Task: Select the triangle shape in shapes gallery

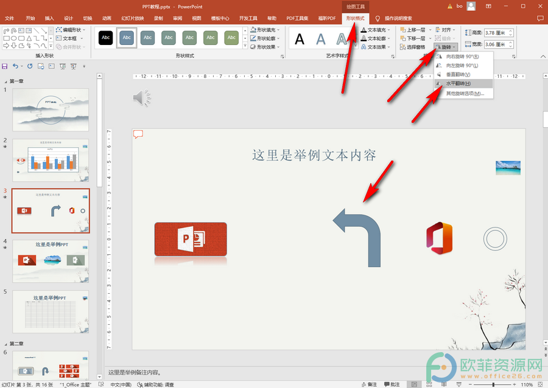Action: pos(29,38)
